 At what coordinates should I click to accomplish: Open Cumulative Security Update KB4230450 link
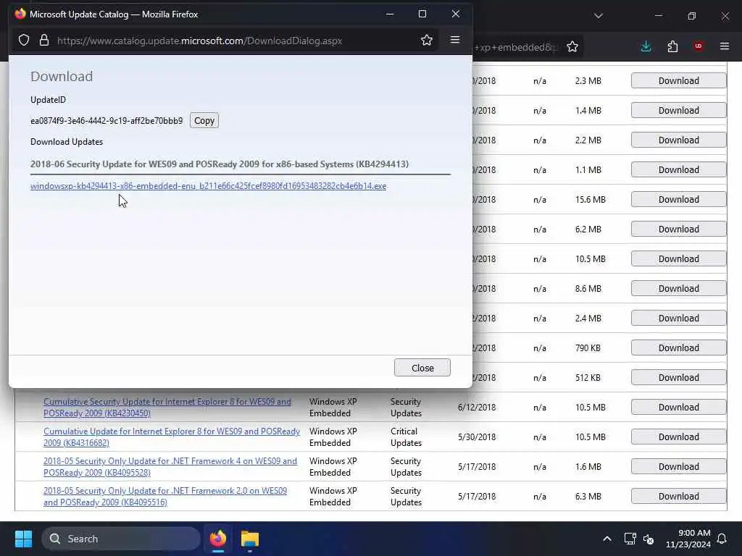coord(167,407)
